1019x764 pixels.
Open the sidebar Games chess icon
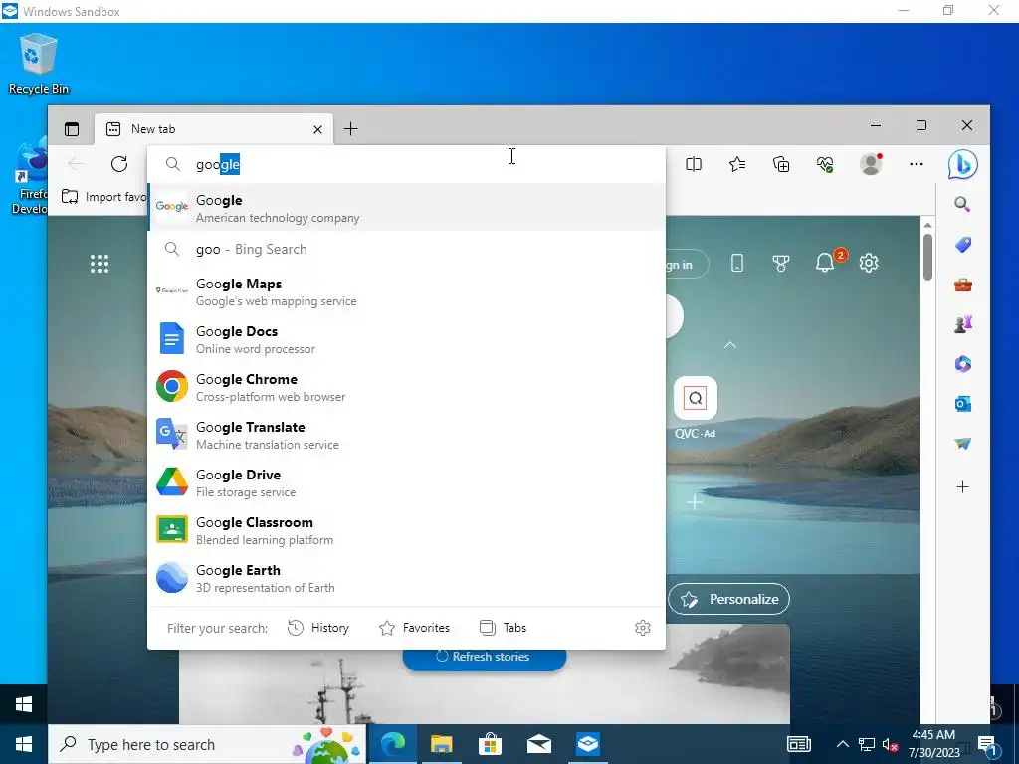click(x=962, y=324)
